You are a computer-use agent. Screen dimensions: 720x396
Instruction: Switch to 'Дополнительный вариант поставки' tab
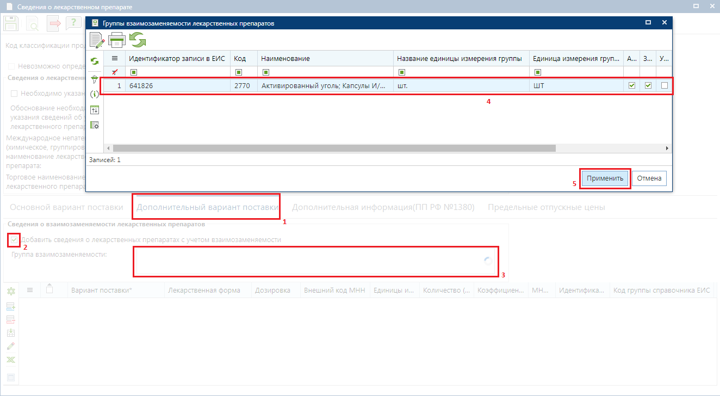coord(207,207)
